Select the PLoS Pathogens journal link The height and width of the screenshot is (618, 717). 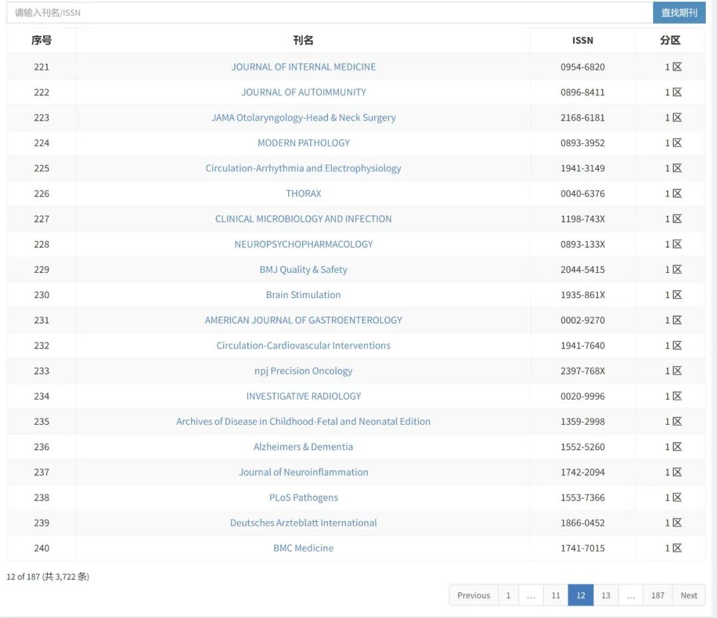[303, 498]
